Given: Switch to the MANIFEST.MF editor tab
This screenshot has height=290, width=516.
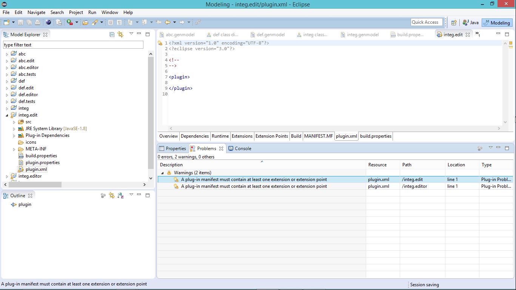Looking at the screenshot, I should (319, 136).
